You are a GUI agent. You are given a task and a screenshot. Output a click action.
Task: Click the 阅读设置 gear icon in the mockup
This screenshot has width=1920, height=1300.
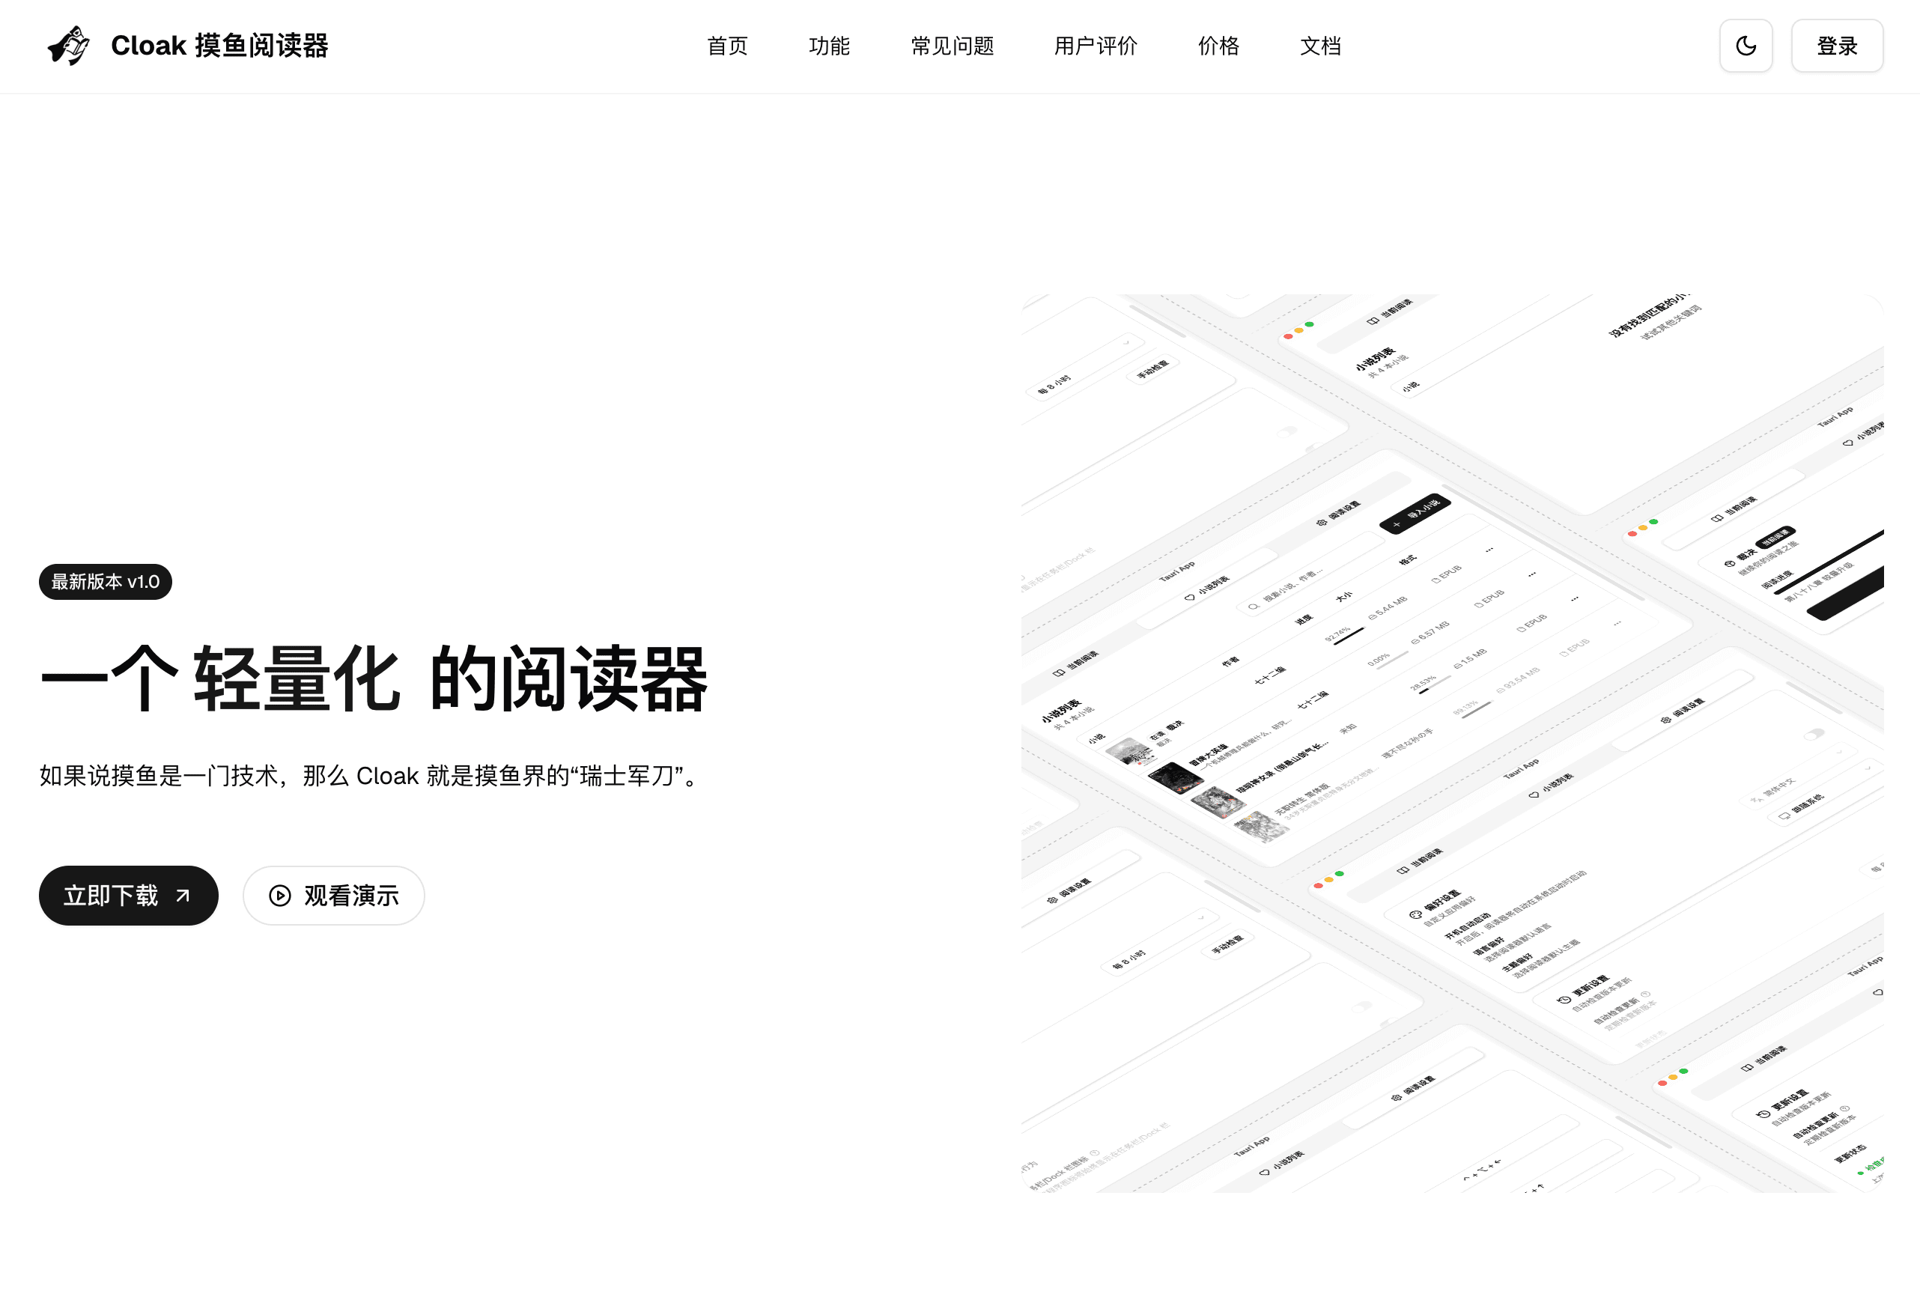click(1323, 523)
